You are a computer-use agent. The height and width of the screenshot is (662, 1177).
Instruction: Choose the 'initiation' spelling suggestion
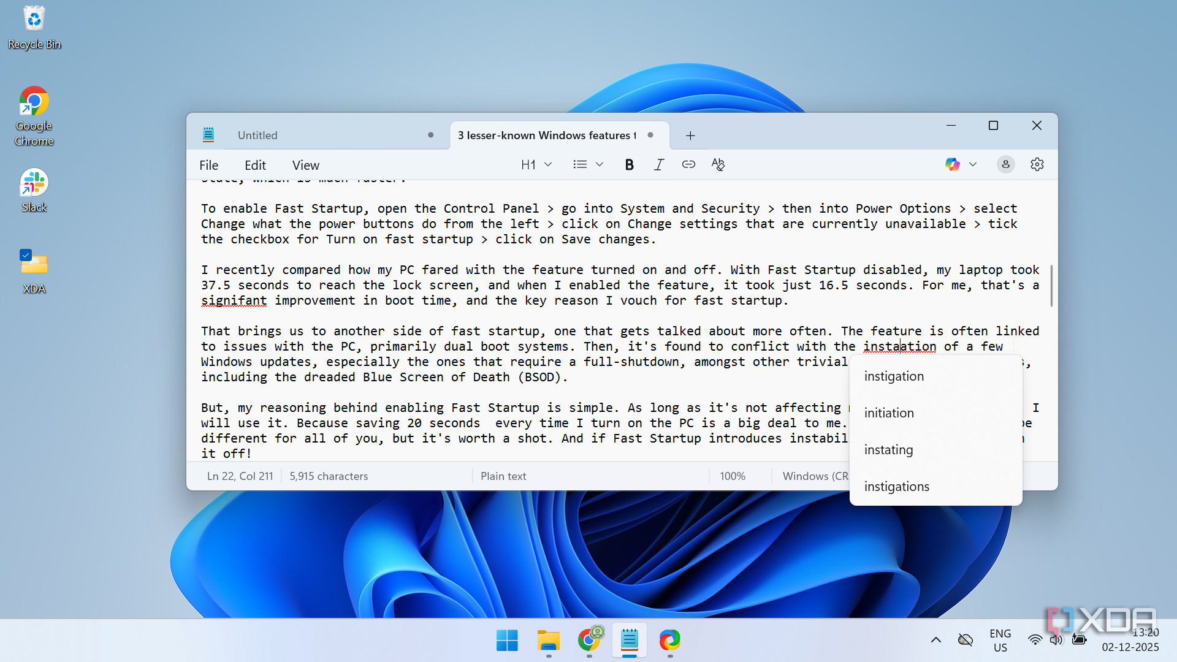tap(889, 413)
